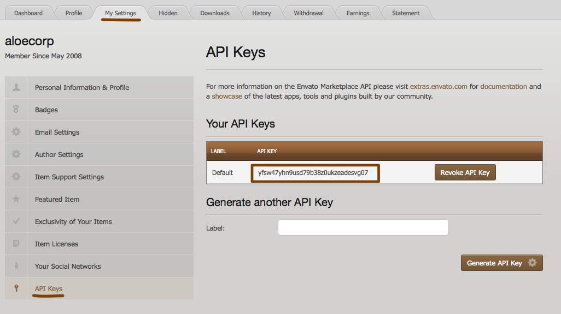Open Exclusivity of Your Items
Viewport: 561px width, 314px height.
[99, 221]
